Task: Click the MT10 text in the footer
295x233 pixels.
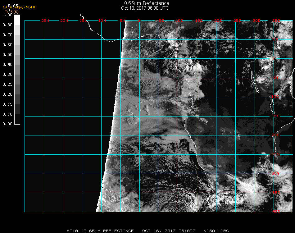Action: [72, 231]
